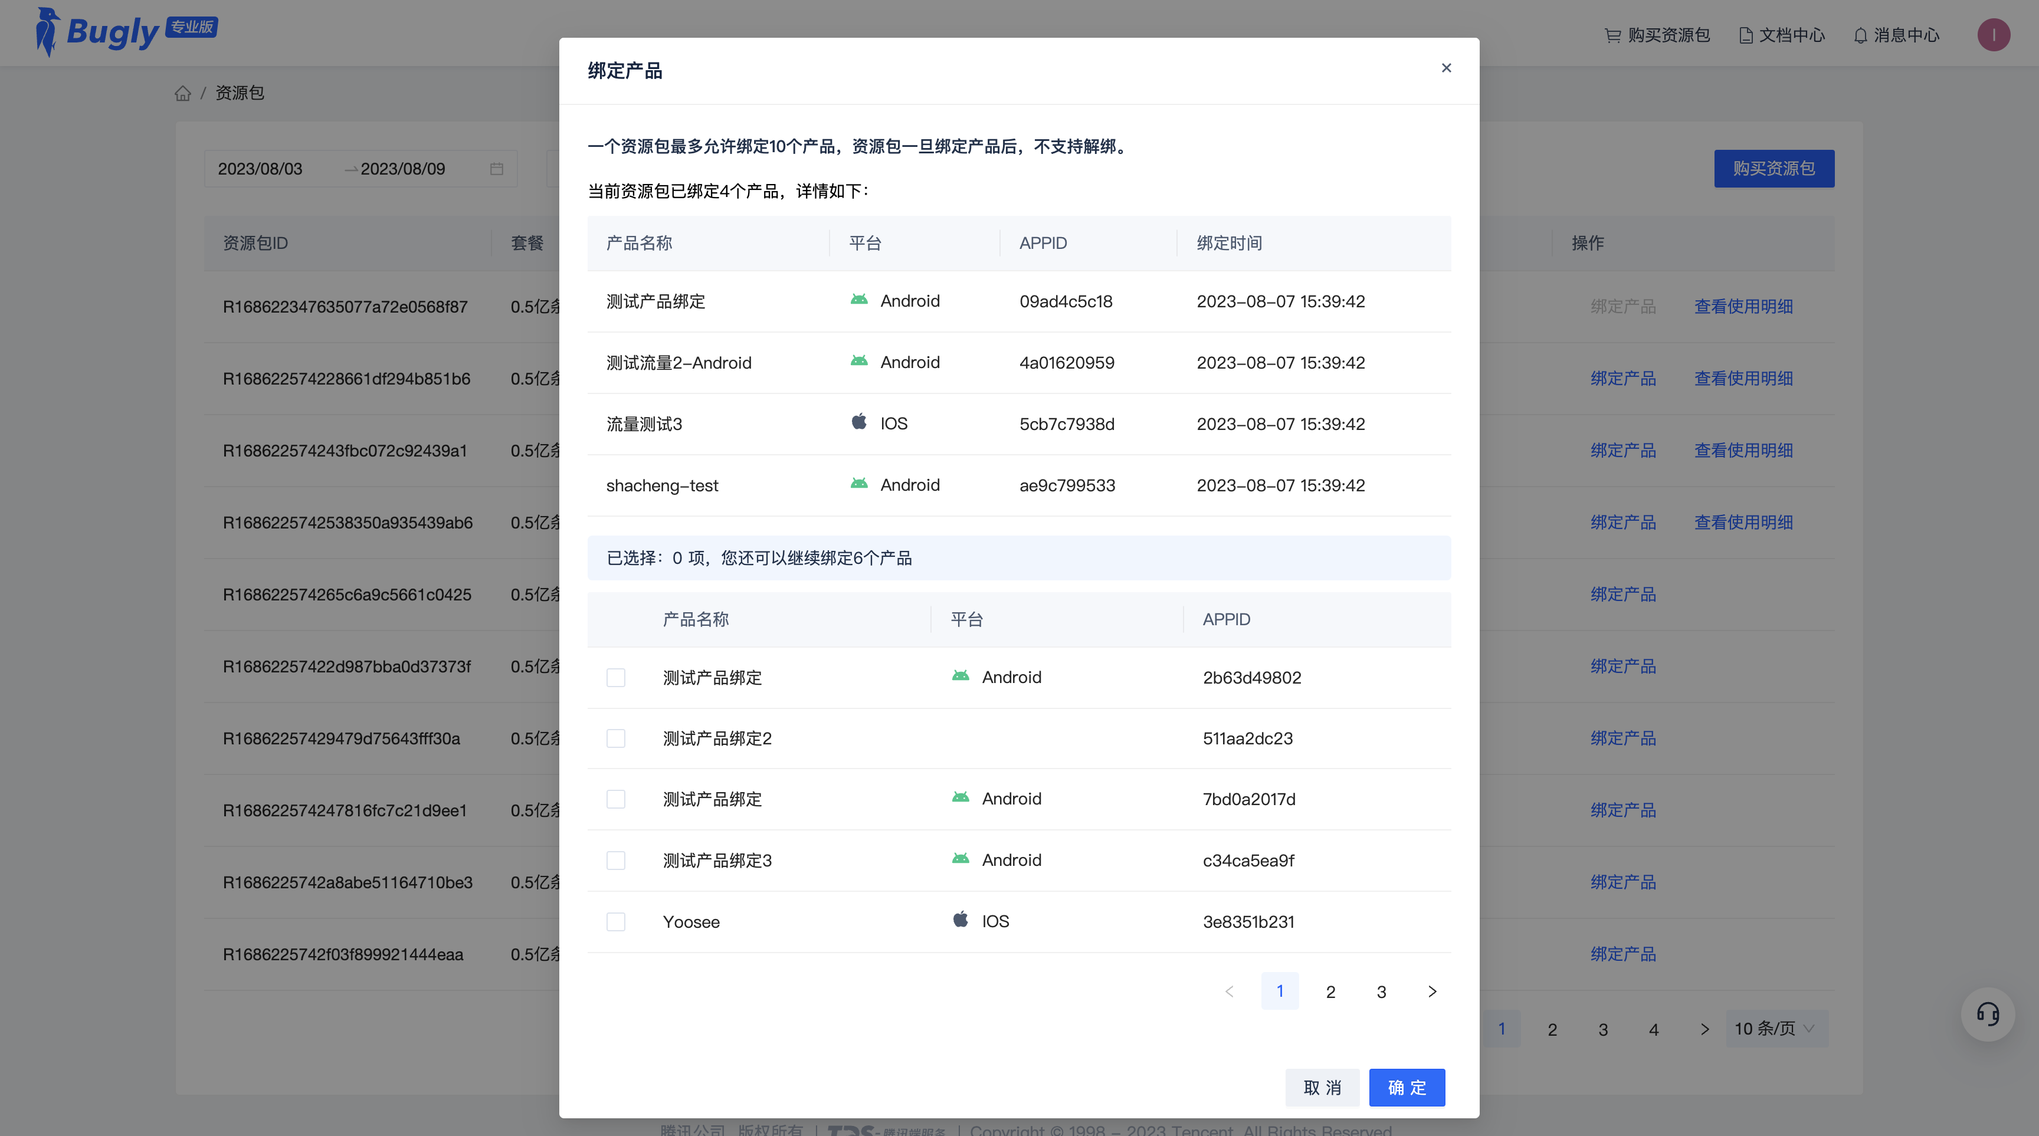The height and width of the screenshot is (1136, 2039).
Task: Click Android icon in shacheng-test row
Action: 859,484
